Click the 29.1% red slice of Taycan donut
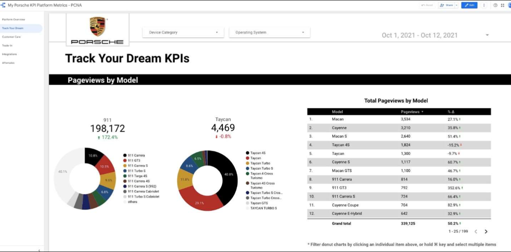511x252 pixels. (x=199, y=201)
